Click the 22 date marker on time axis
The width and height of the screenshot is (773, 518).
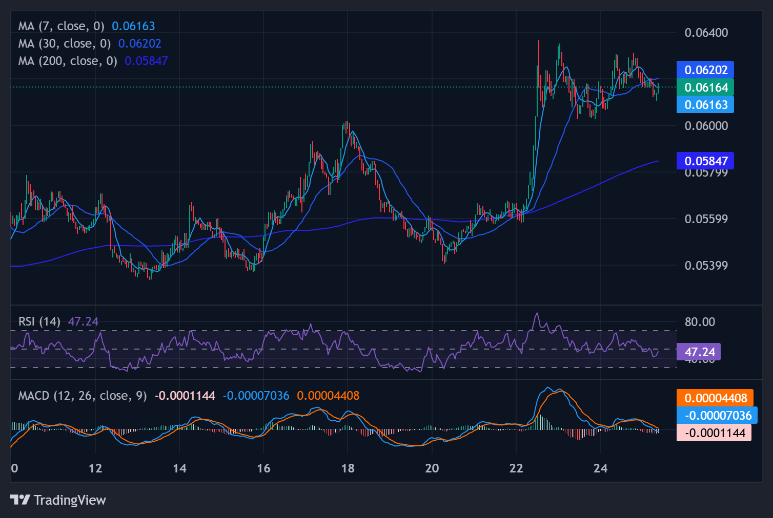point(516,468)
